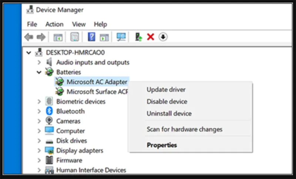Select the Computer label

(x=70, y=131)
